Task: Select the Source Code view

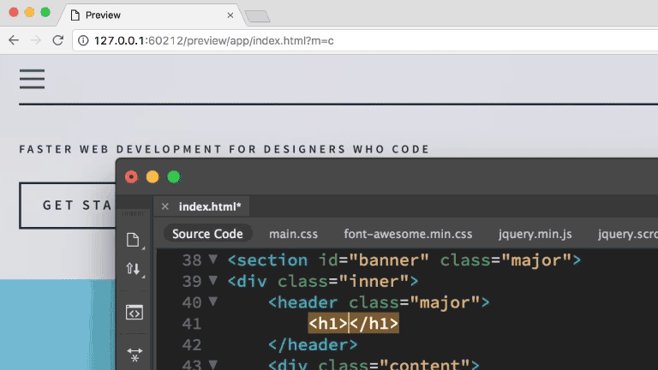Action: [x=207, y=234]
